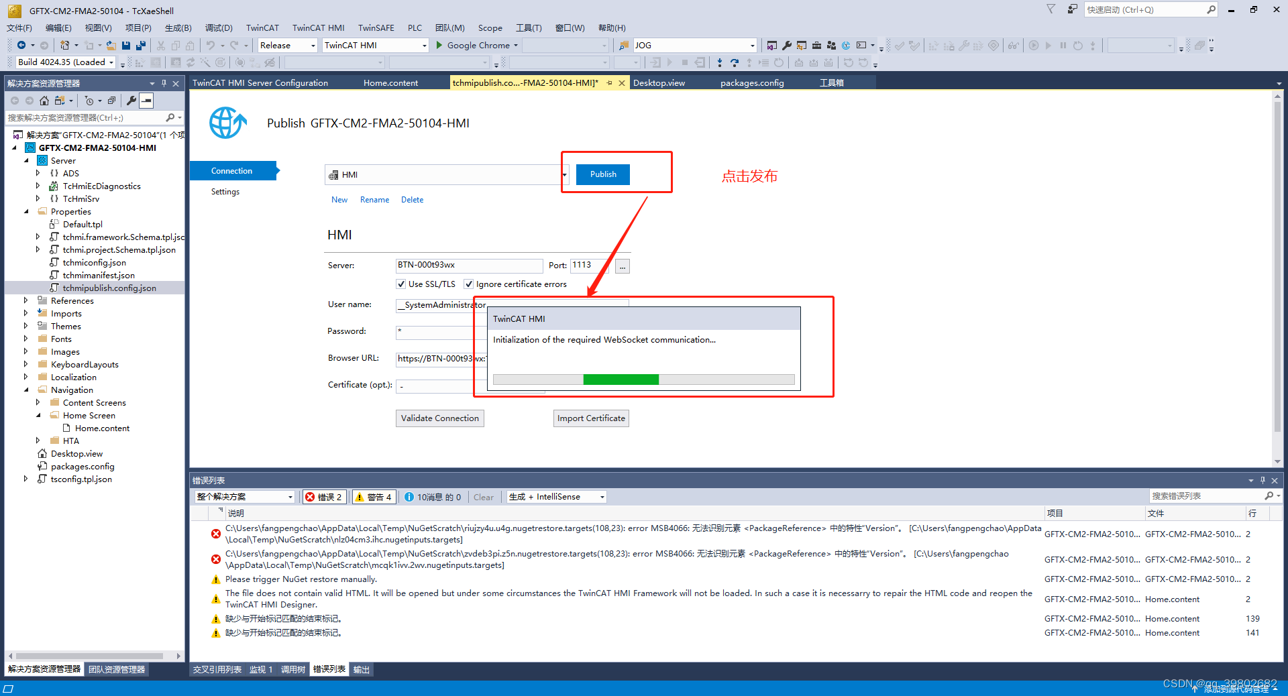Screen dimensions: 1288x696
Task: Click the Undo icon
Action: [211, 45]
